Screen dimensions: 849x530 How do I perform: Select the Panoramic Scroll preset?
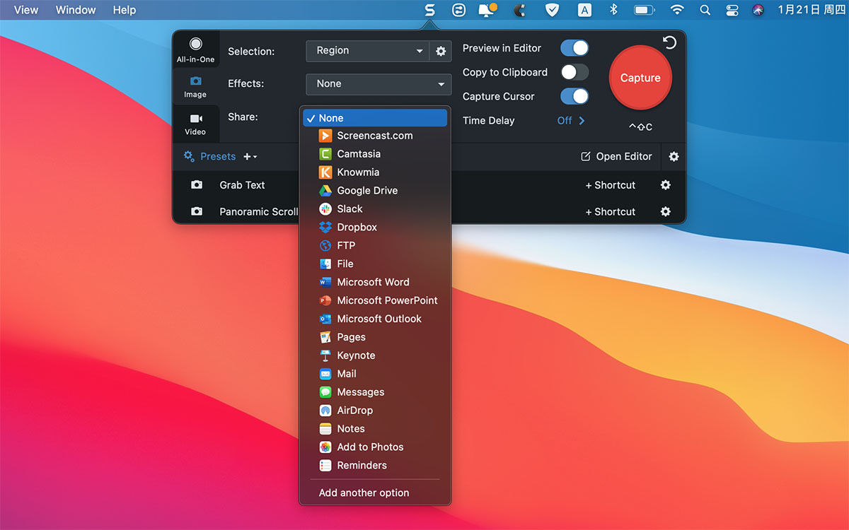click(x=259, y=212)
